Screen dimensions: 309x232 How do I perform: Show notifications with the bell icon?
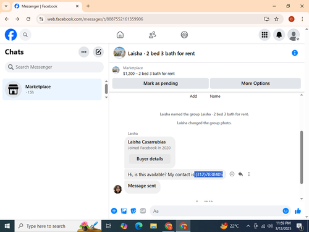pyautogui.click(x=279, y=35)
